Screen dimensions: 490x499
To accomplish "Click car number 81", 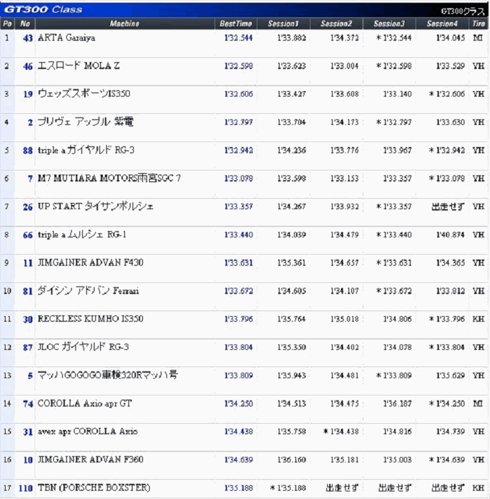I will coord(28,291).
